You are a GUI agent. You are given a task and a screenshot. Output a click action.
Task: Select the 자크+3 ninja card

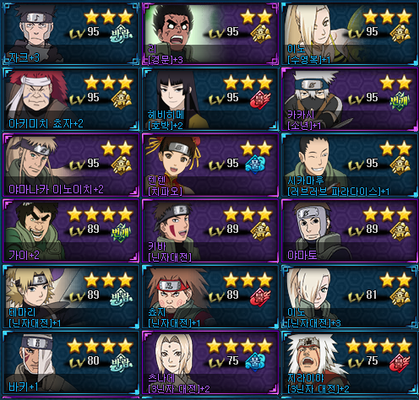click(x=71, y=34)
